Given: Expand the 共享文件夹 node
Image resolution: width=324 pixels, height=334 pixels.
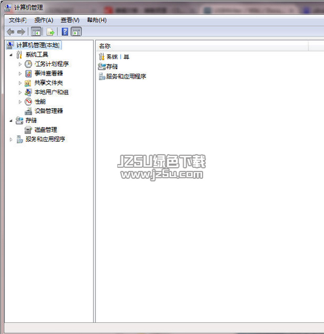Looking at the screenshot, I should [x=20, y=83].
